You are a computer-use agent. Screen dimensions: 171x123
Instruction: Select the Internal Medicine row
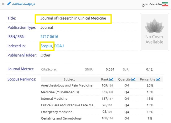click(54, 99)
